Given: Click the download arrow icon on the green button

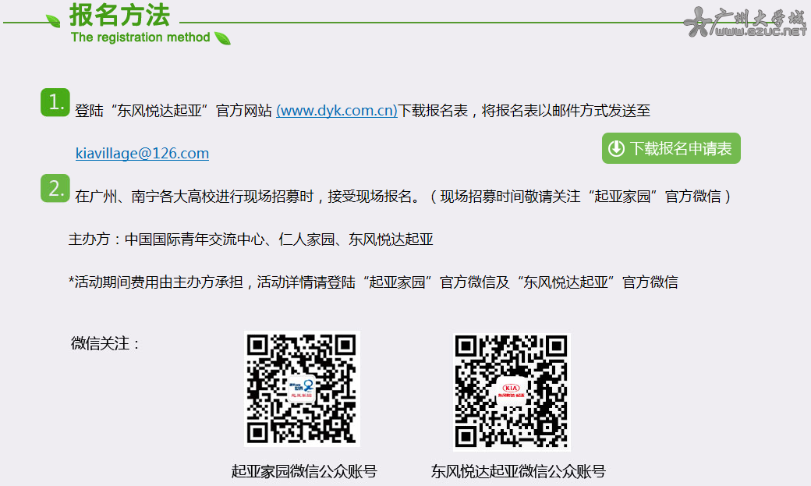Looking at the screenshot, I should tap(616, 148).
